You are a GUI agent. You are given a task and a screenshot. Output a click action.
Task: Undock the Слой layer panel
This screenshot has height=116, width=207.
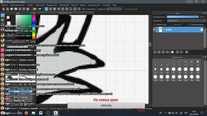click(x=203, y=13)
